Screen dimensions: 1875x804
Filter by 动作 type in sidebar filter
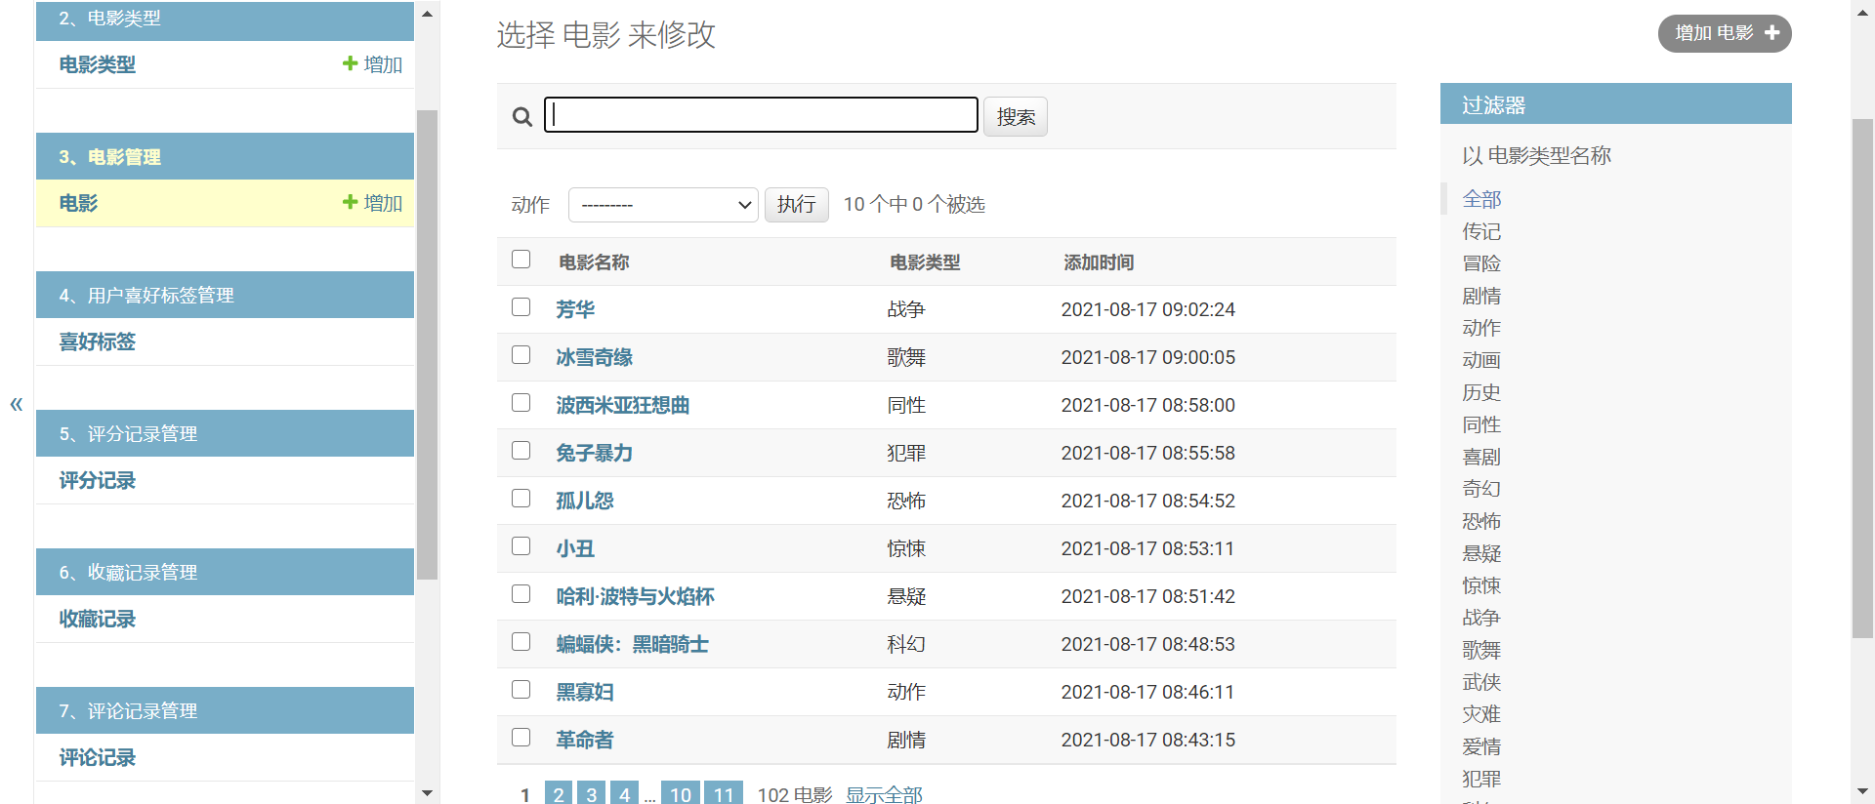[x=1481, y=328]
